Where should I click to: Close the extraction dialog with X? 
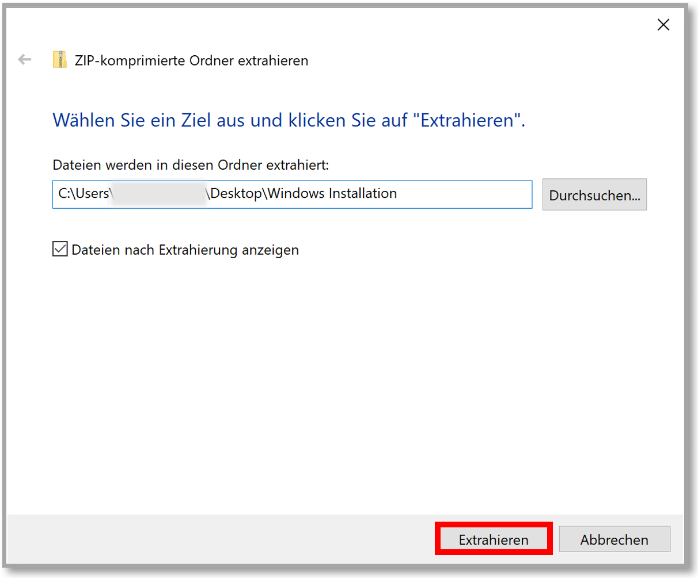[663, 25]
